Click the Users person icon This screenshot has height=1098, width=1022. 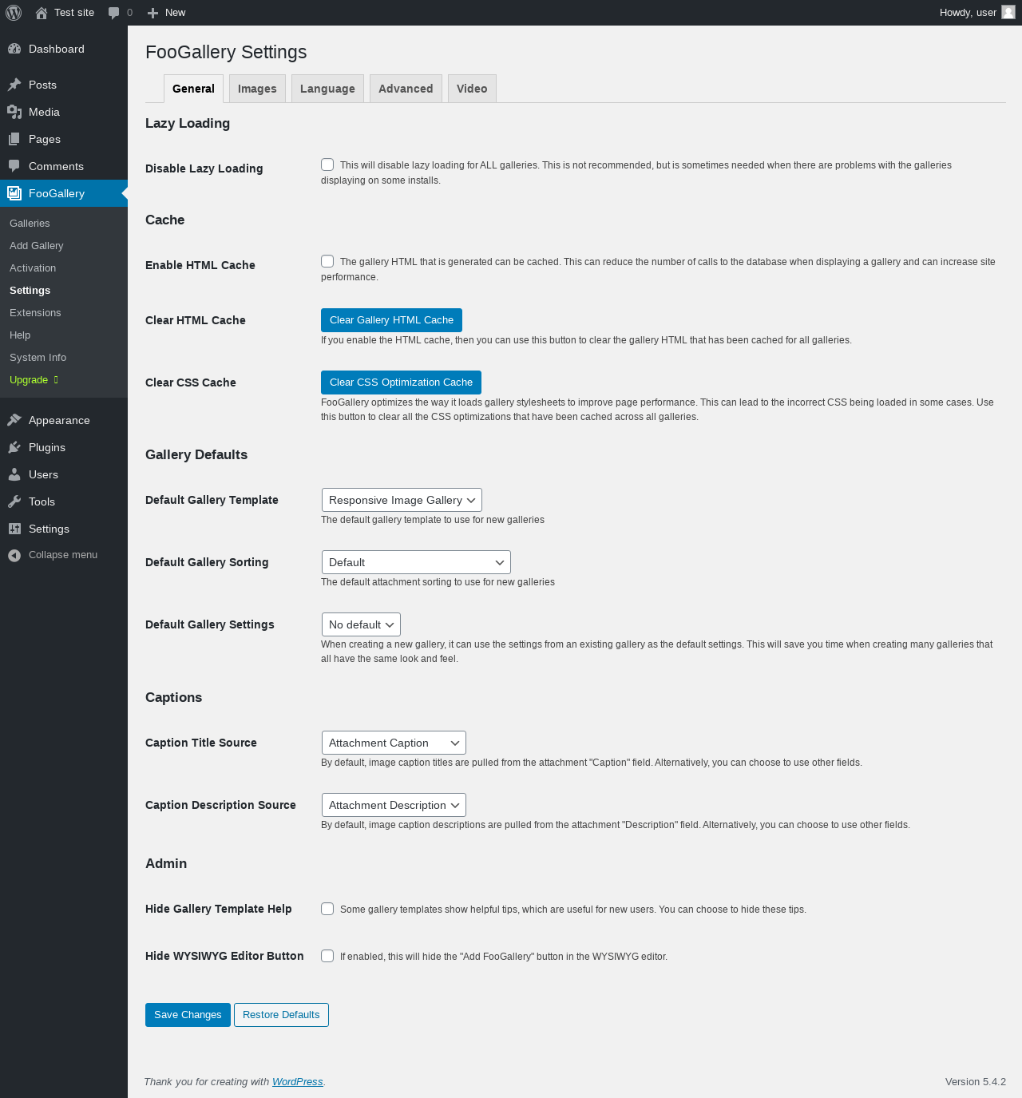[x=14, y=474]
